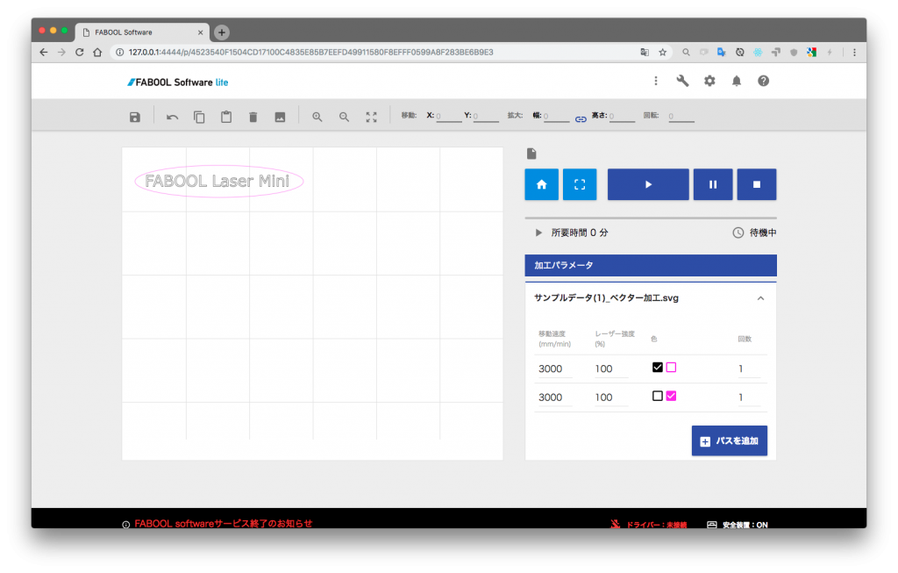The width and height of the screenshot is (898, 573).
Task: Click the Y position input field
Action: pyautogui.click(x=486, y=117)
